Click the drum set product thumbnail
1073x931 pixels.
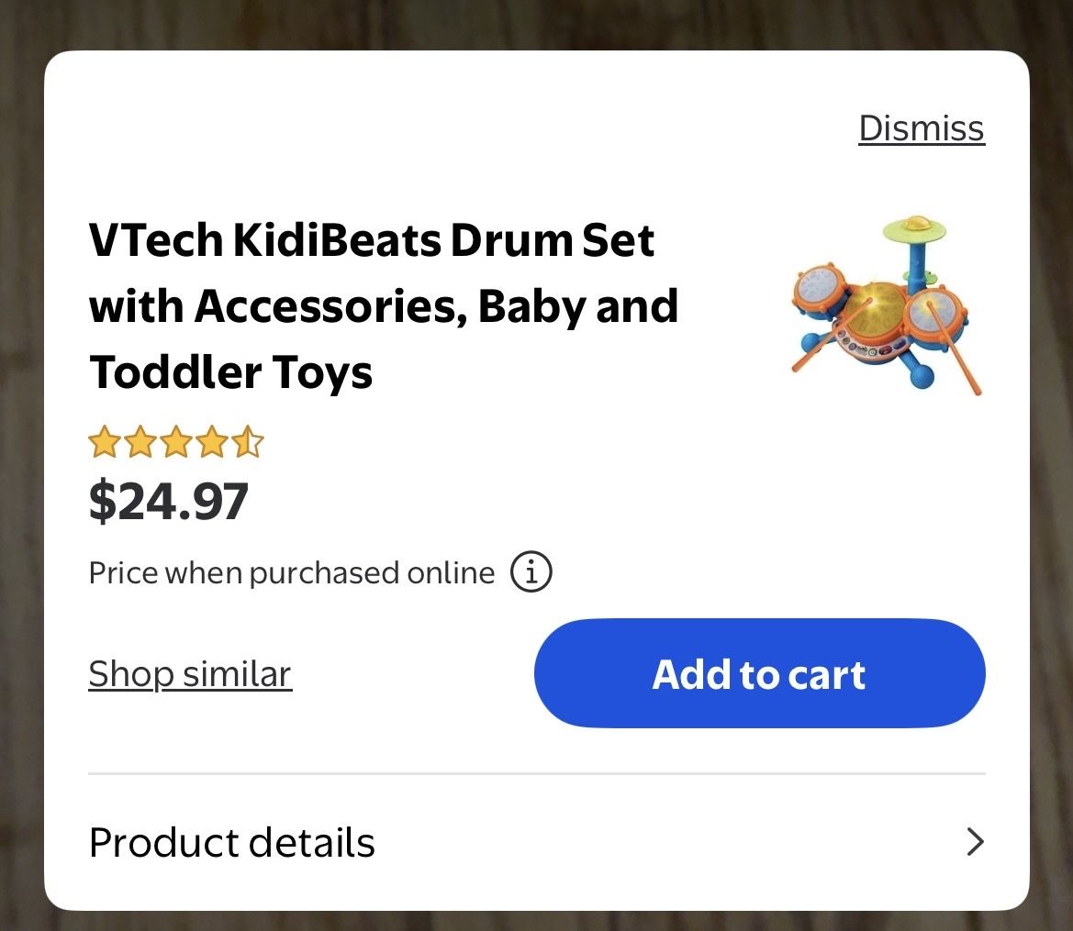coord(887,305)
